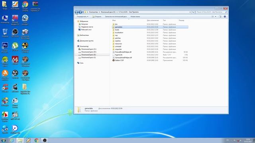
Task: Select the uninstall folder
Action: pos(118,46)
